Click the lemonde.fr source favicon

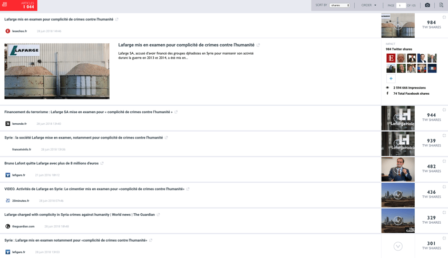(8, 124)
